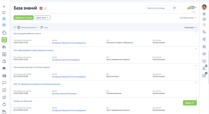Open notifications bell icon

(204, 68)
